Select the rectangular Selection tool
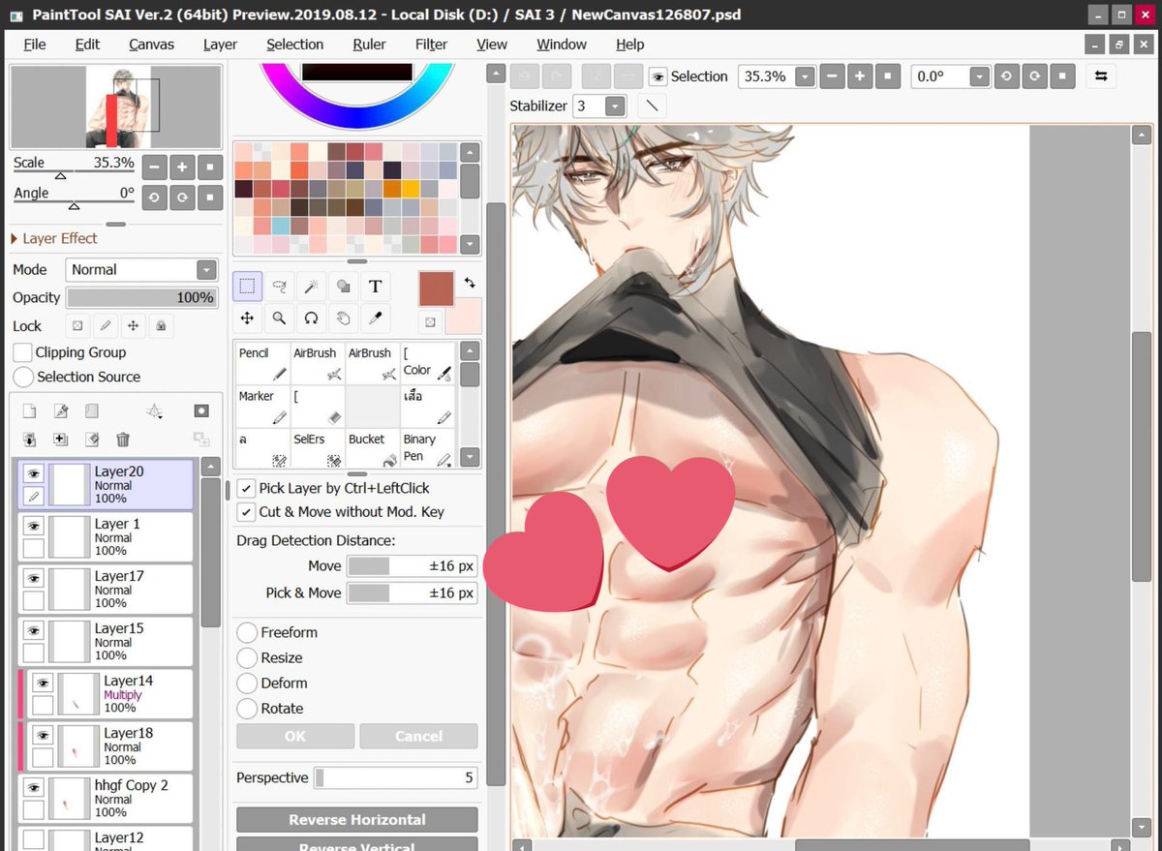 (248, 287)
